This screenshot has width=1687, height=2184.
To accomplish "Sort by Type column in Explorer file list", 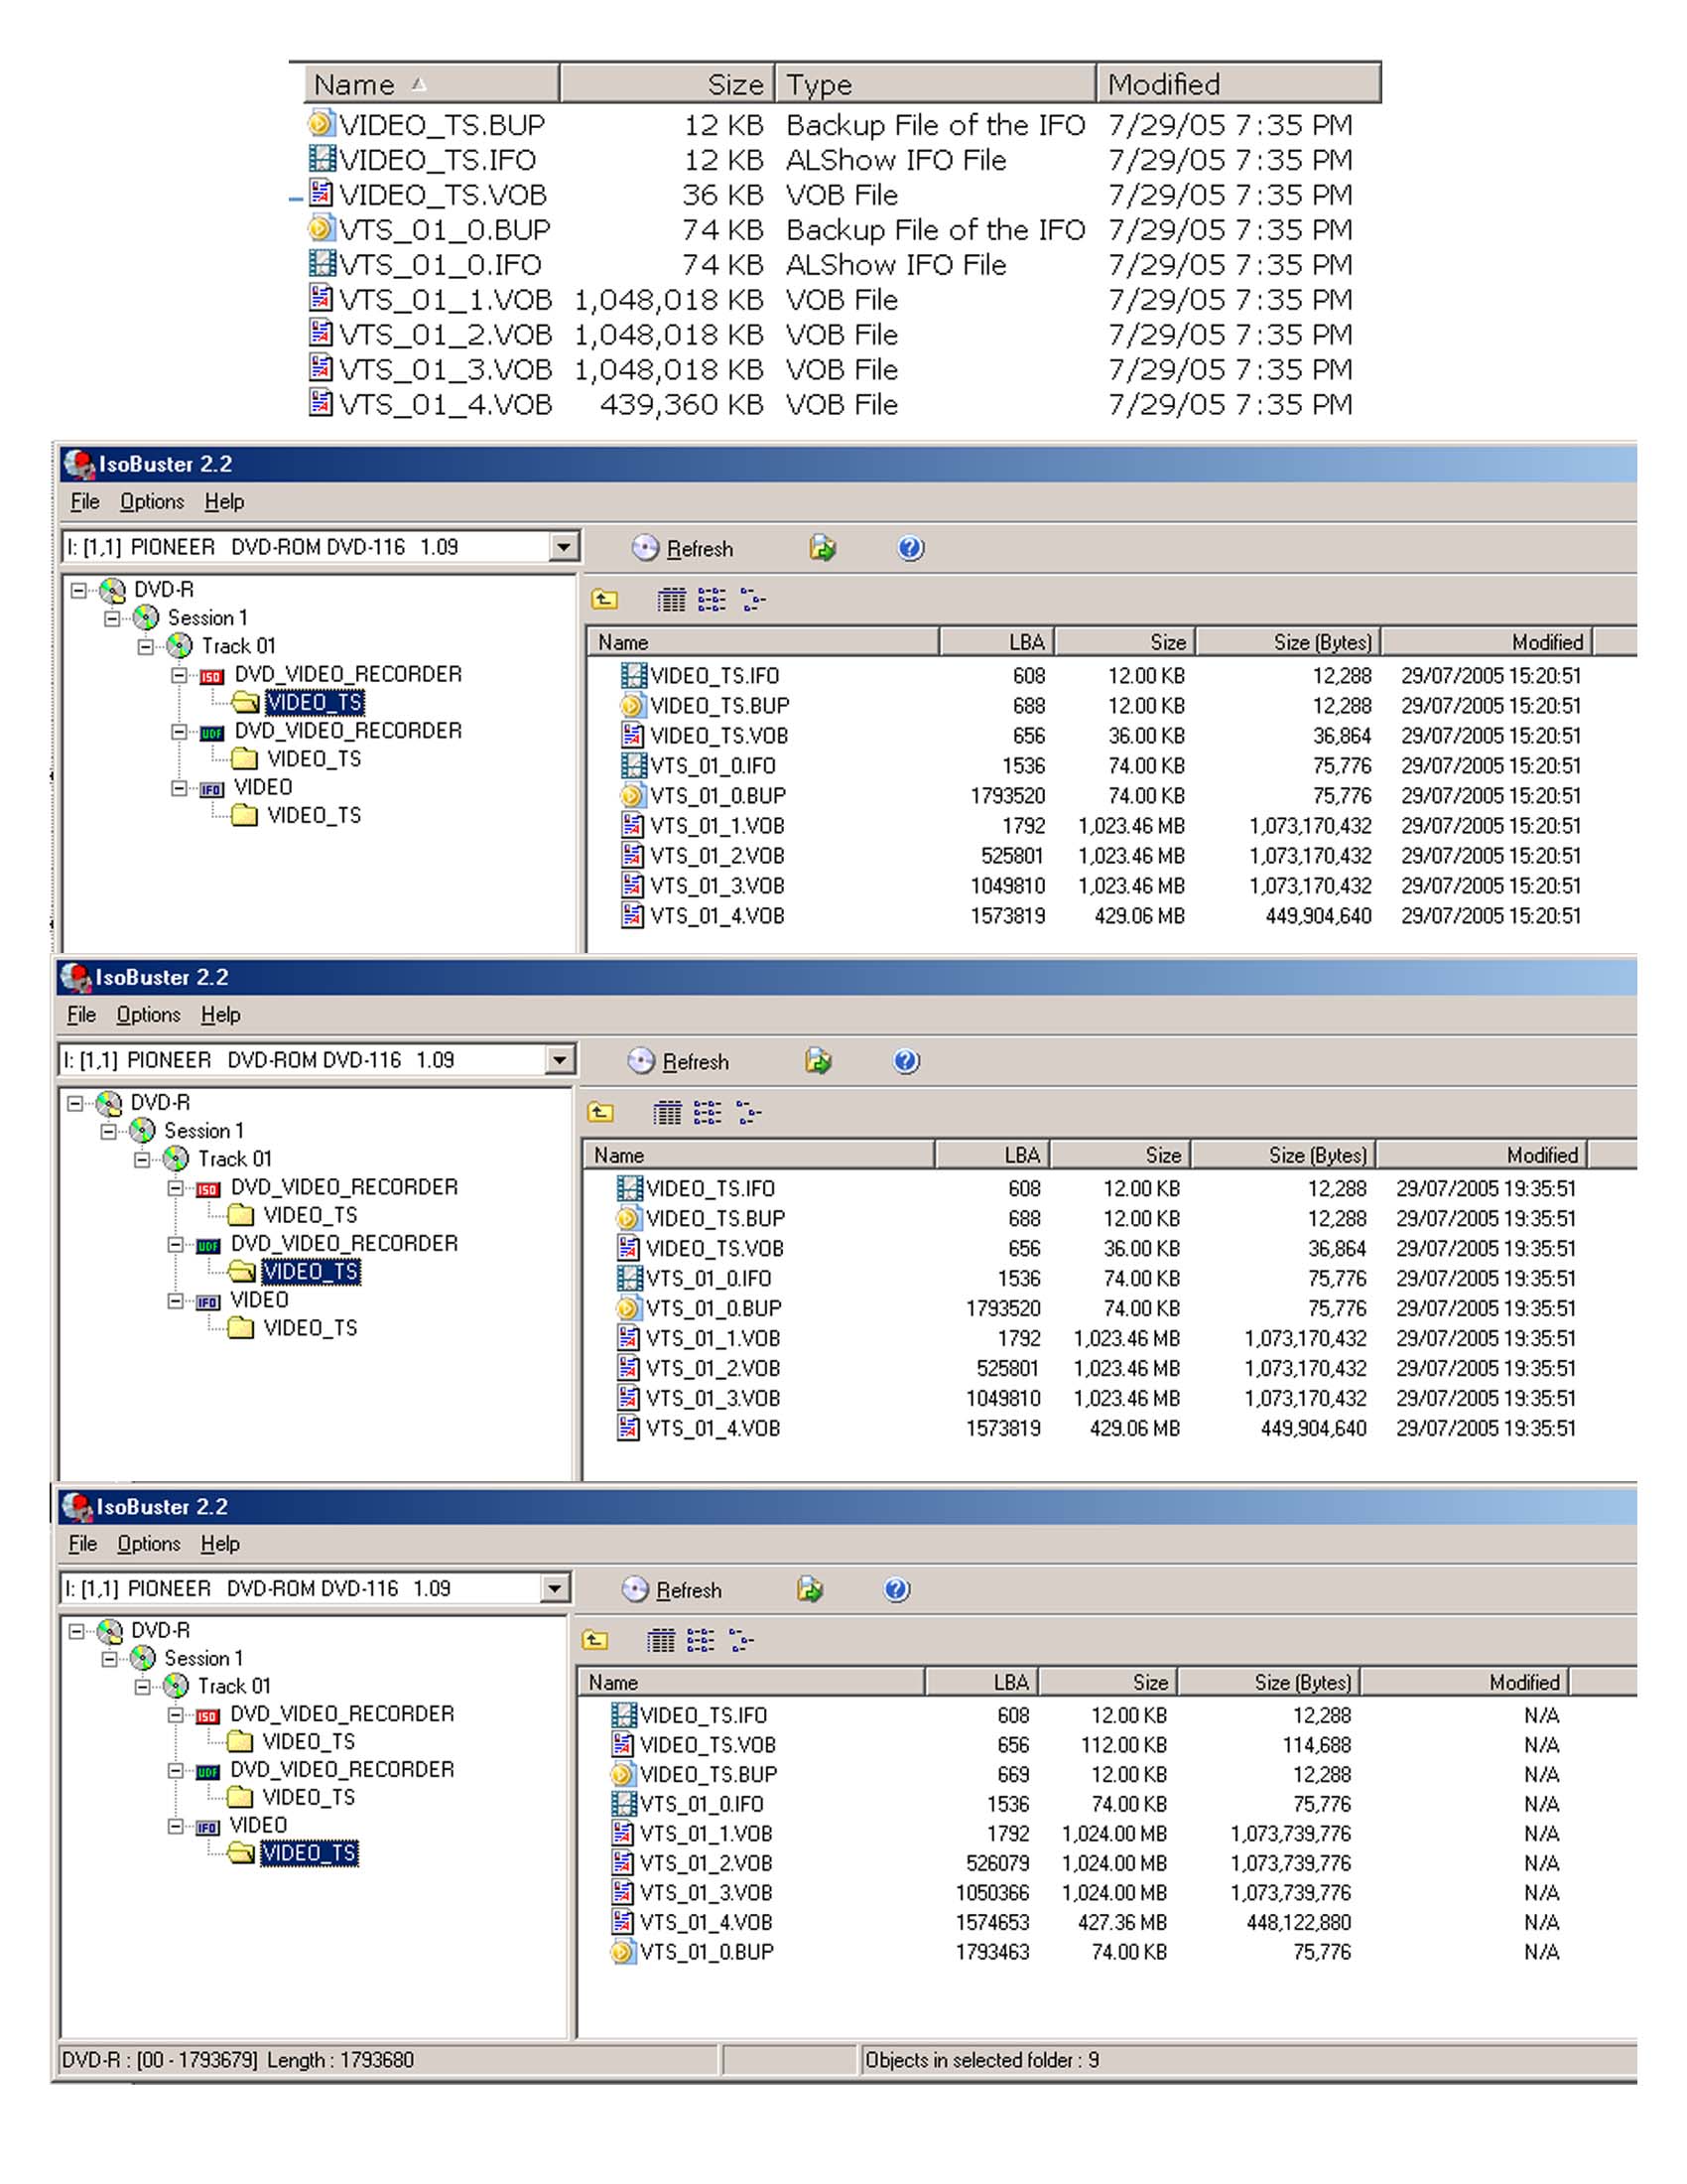I will [937, 84].
